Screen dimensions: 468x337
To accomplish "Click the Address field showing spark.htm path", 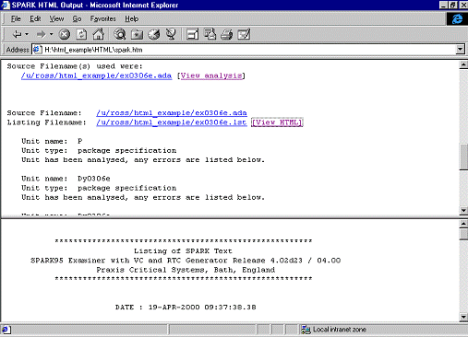I will click(244, 50).
